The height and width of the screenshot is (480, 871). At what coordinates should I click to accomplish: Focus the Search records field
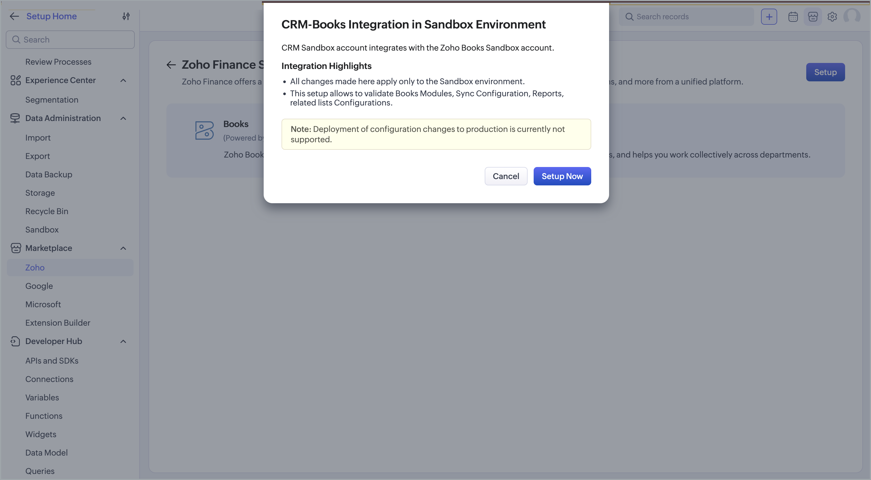click(686, 17)
